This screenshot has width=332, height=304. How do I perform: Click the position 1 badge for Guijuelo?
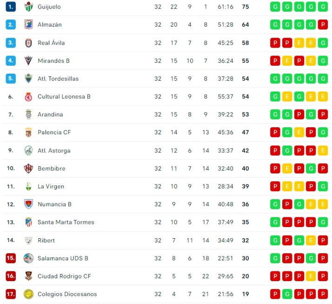[x=11, y=7]
